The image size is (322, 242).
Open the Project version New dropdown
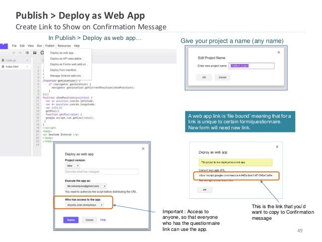click(73, 166)
